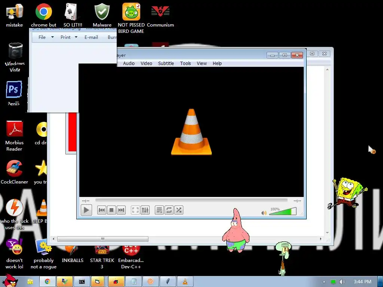Click the VLC seek bar
This screenshot has height=287, width=383.
[191, 200]
